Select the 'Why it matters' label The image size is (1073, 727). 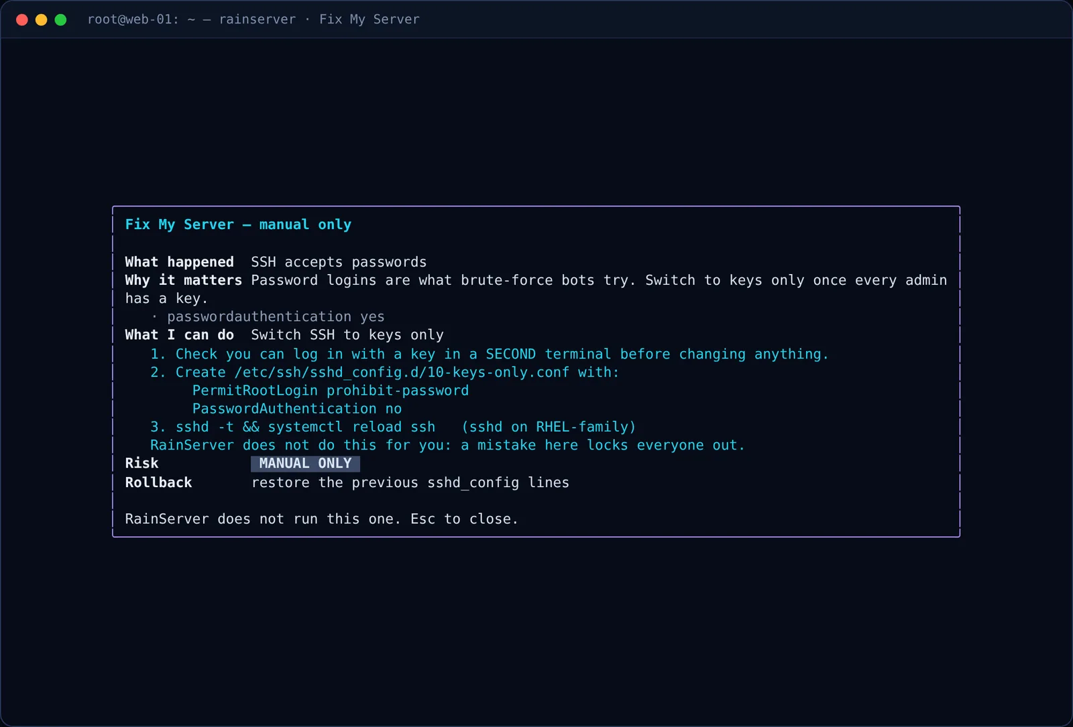[183, 280]
